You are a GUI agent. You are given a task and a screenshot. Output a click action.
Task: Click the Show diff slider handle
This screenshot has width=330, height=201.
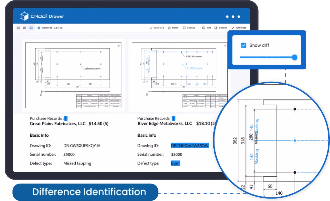(x=294, y=57)
